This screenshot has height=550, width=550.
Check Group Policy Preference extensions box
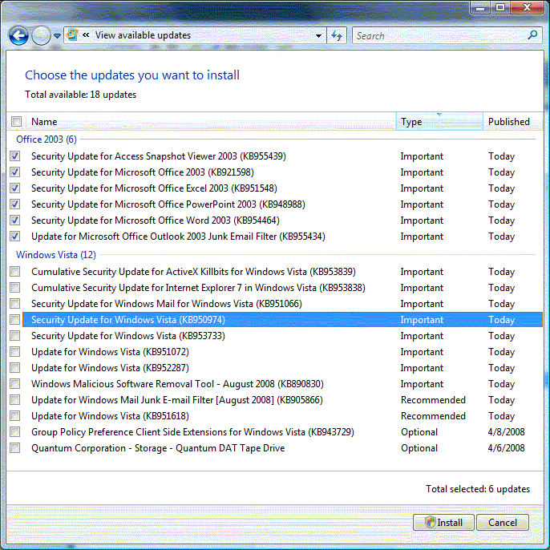coord(15,432)
